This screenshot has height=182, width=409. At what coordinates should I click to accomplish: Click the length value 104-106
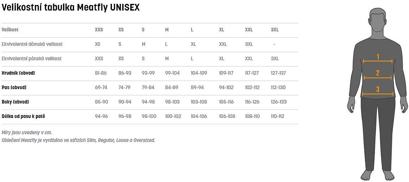click(199, 117)
